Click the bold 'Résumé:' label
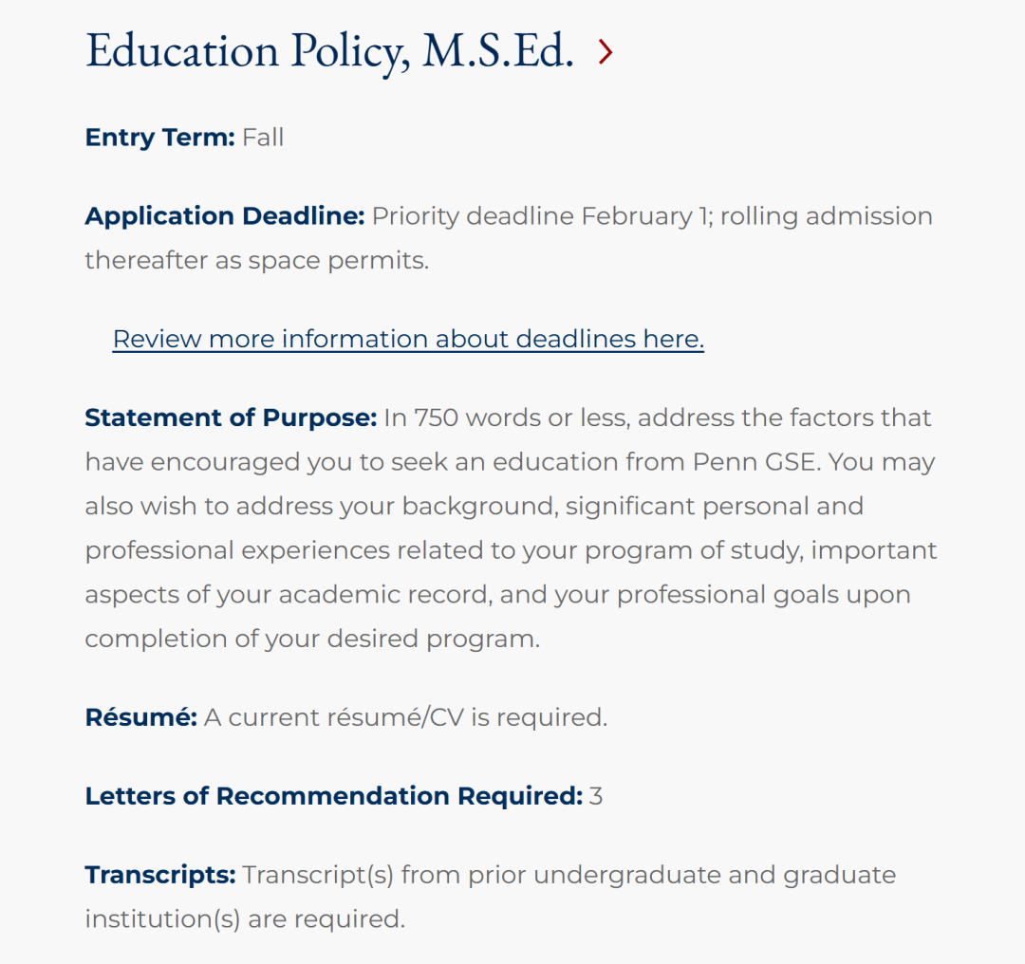 point(140,717)
